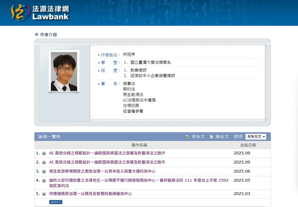Click the MORE button below the list
This screenshot has width=298, height=207.
click(55, 202)
